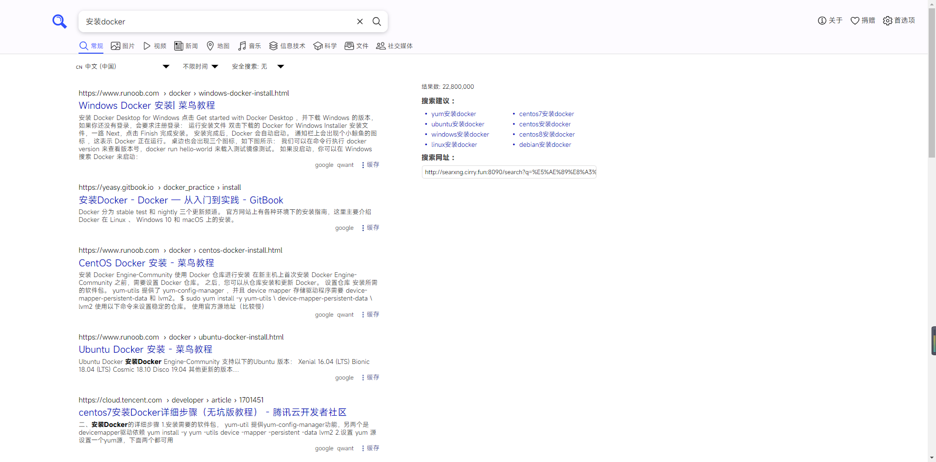Click the yum安装docker suggestion

(x=453, y=114)
